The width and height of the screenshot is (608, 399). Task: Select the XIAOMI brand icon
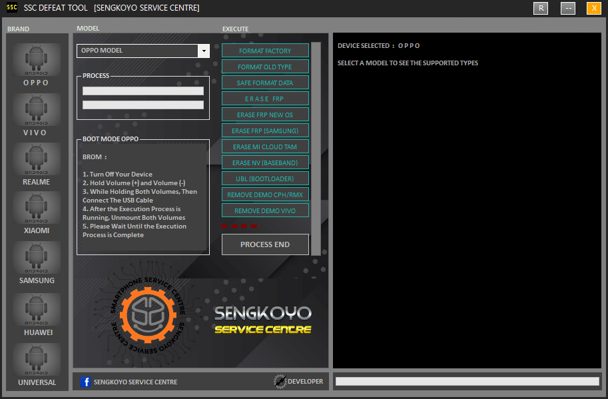(36, 208)
